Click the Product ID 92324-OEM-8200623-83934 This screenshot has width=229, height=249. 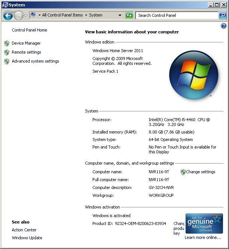(129, 223)
